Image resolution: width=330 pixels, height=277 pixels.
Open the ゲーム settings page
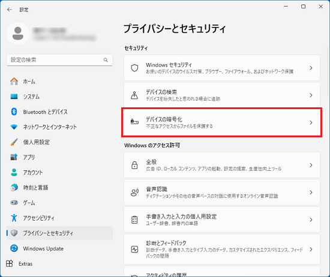(x=60, y=203)
